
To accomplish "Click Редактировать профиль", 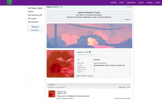I will pyautogui.click(x=85, y=76).
